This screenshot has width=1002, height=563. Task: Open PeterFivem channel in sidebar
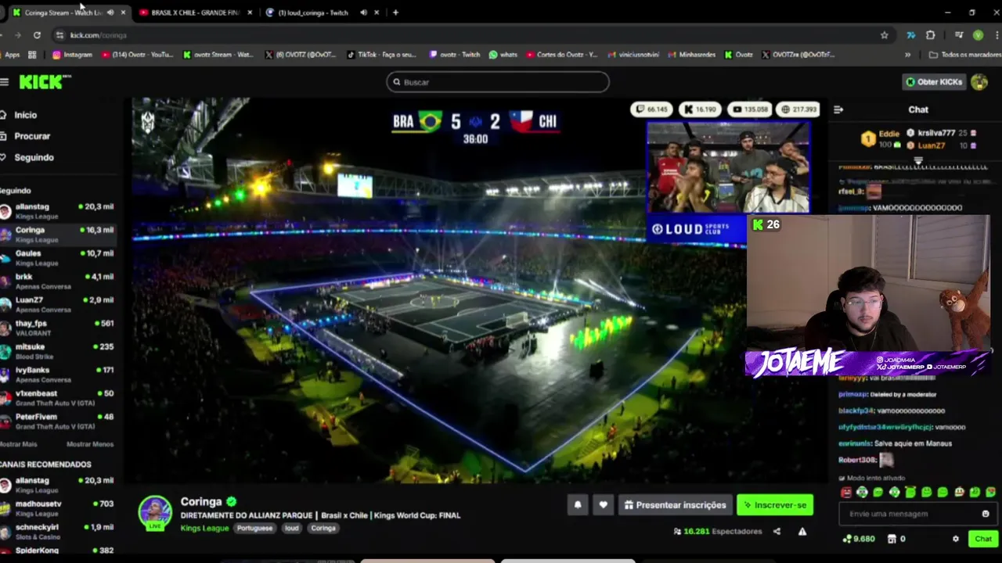click(57, 421)
